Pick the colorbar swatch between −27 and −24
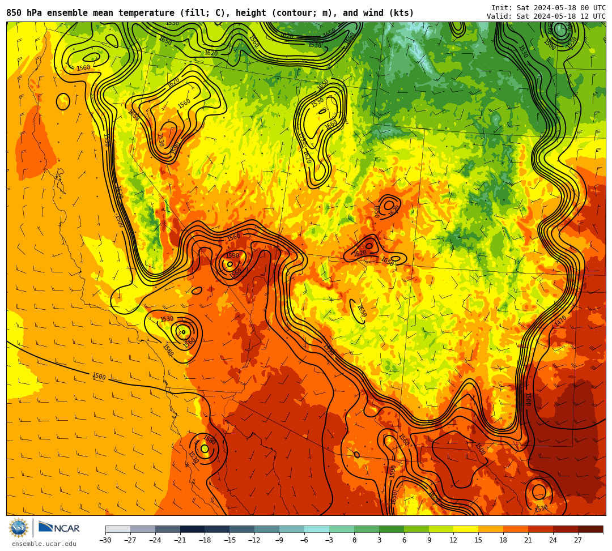 (x=143, y=529)
